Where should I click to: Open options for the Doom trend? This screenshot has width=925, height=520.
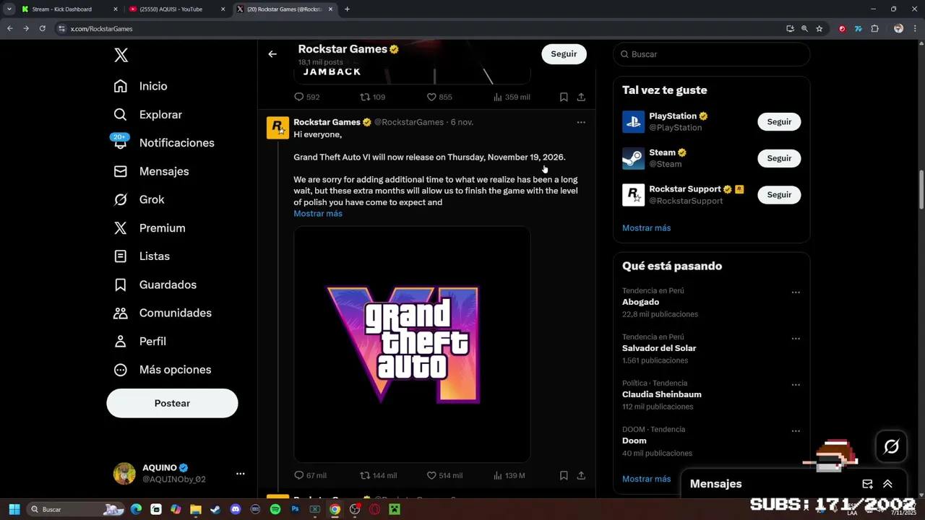[x=796, y=431]
